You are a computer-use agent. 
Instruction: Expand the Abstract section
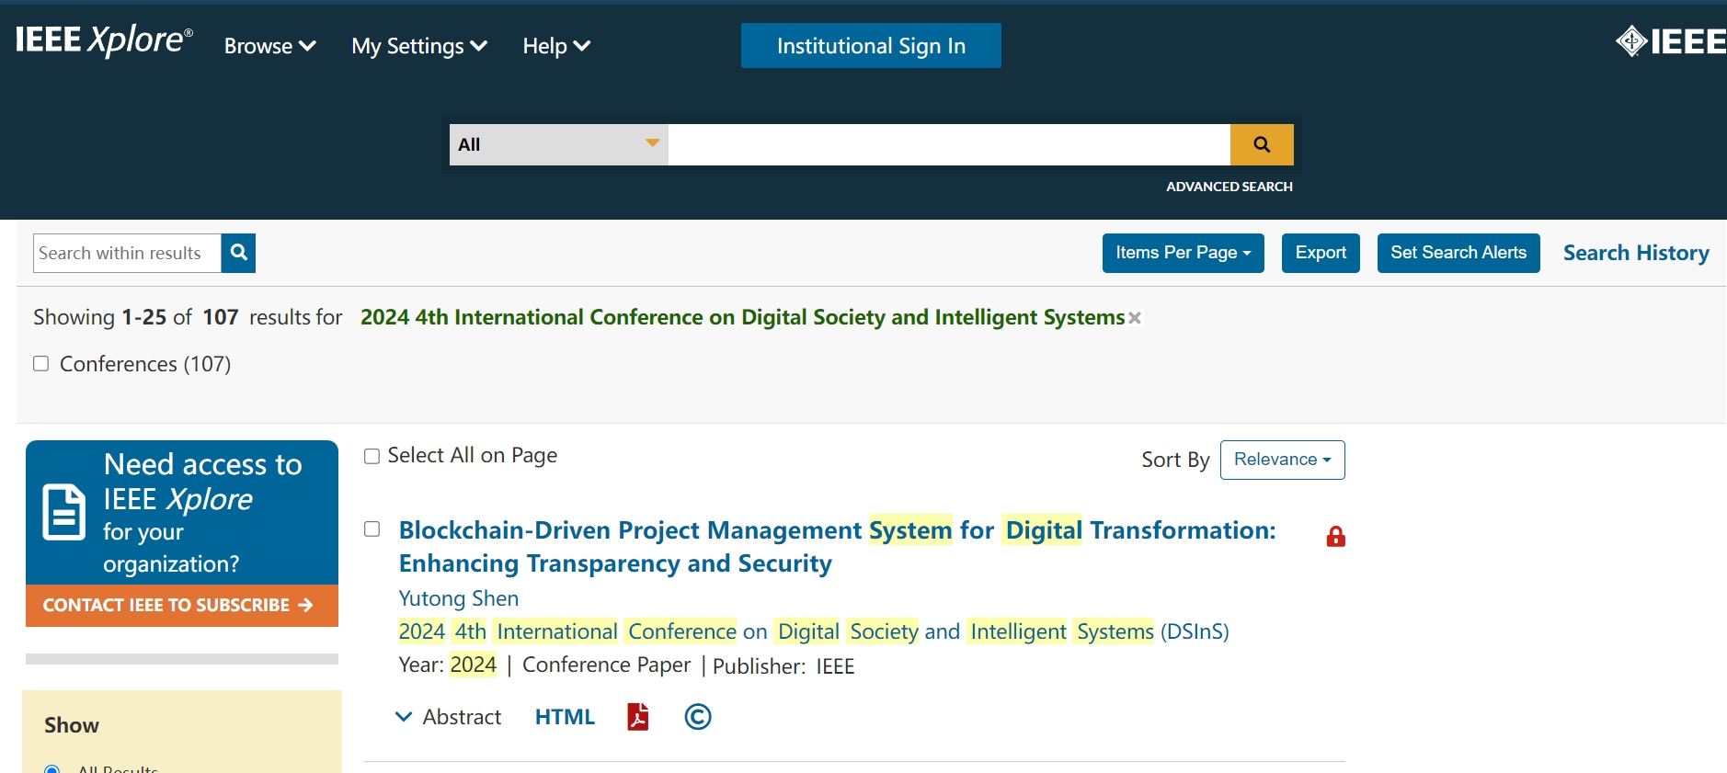(449, 717)
